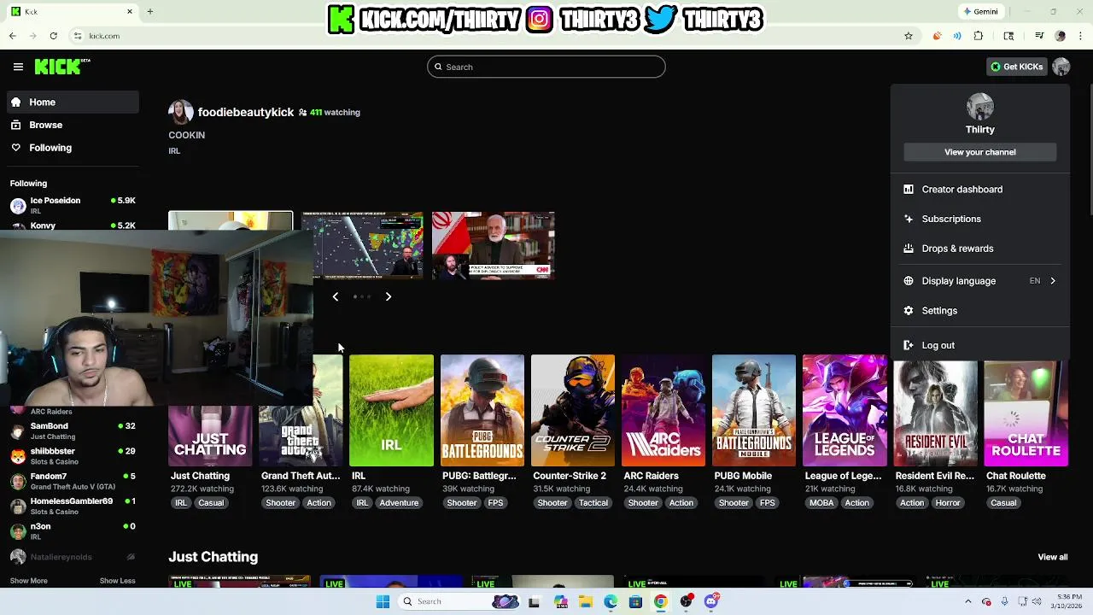This screenshot has width=1093, height=615.
Task: Open Windows Start button
Action: (x=383, y=601)
